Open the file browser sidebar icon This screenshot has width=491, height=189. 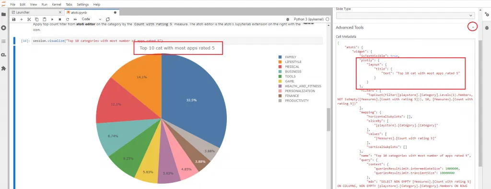coord(4,14)
